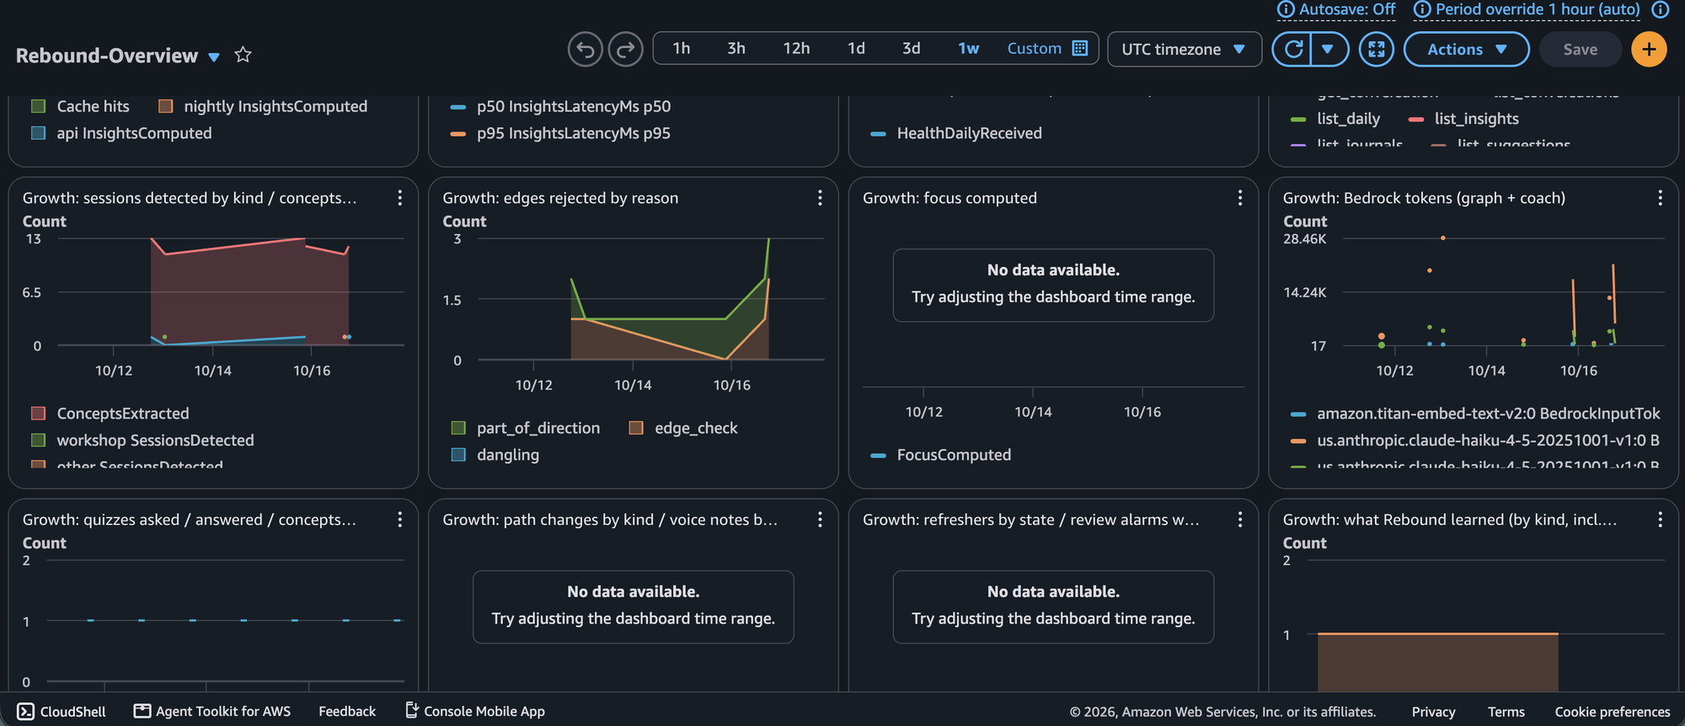Select the 12h time range
1685x726 pixels.
(x=796, y=49)
